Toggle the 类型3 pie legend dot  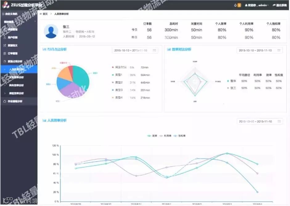click(x=112, y=90)
